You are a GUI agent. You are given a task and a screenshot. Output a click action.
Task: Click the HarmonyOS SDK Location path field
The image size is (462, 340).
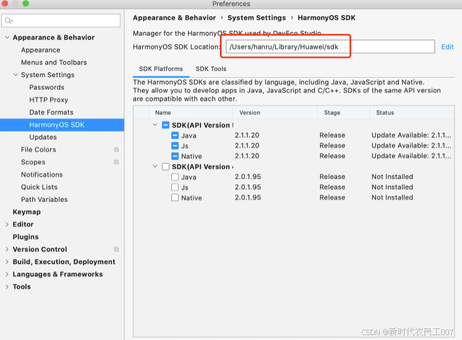tap(330, 46)
